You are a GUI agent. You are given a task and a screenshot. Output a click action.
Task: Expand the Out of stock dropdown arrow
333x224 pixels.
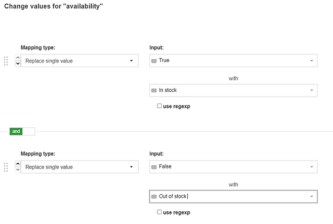312,197
